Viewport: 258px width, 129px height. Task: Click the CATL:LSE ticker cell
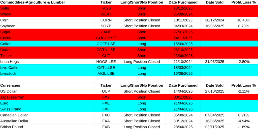coord(106,68)
